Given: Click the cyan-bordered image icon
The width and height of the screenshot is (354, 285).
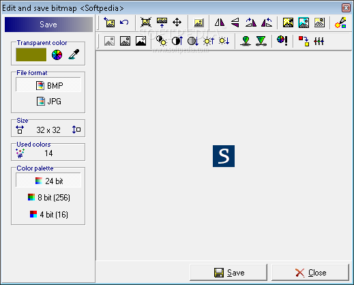Looking at the screenshot, I should coord(304,22).
